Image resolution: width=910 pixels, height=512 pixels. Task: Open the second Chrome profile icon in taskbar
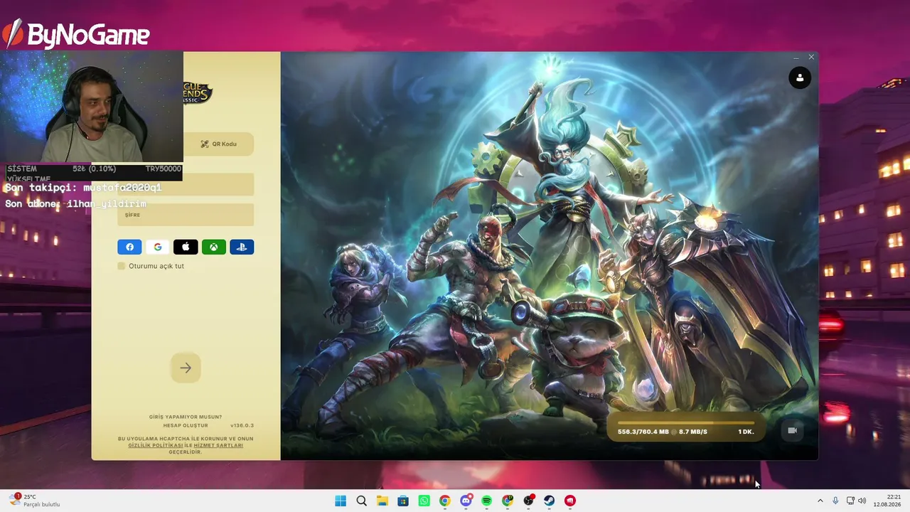point(508,501)
